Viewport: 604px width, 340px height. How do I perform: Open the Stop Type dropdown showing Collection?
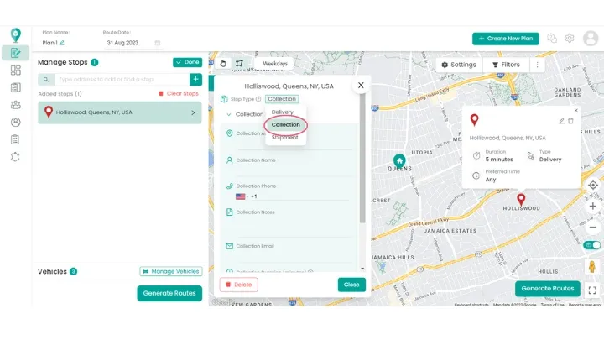pos(282,99)
